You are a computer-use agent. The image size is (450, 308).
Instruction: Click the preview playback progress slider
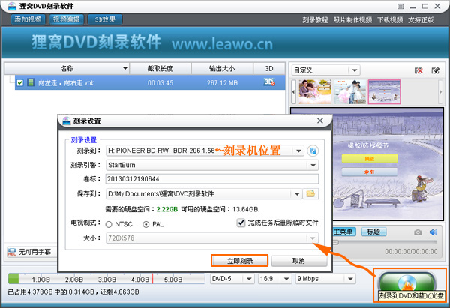coord(385,242)
